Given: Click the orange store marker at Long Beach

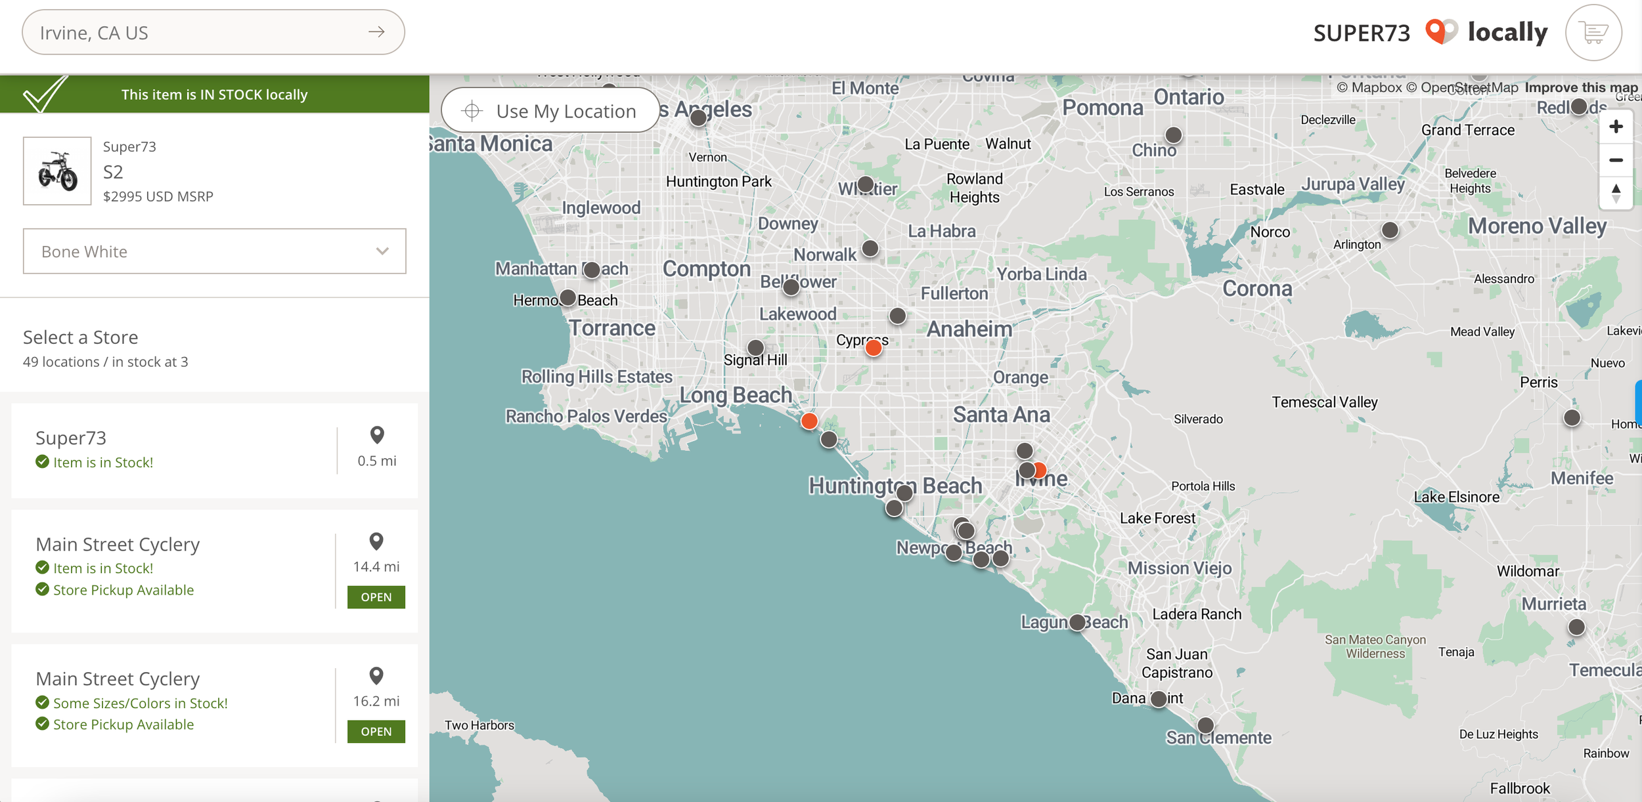Looking at the screenshot, I should point(809,421).
